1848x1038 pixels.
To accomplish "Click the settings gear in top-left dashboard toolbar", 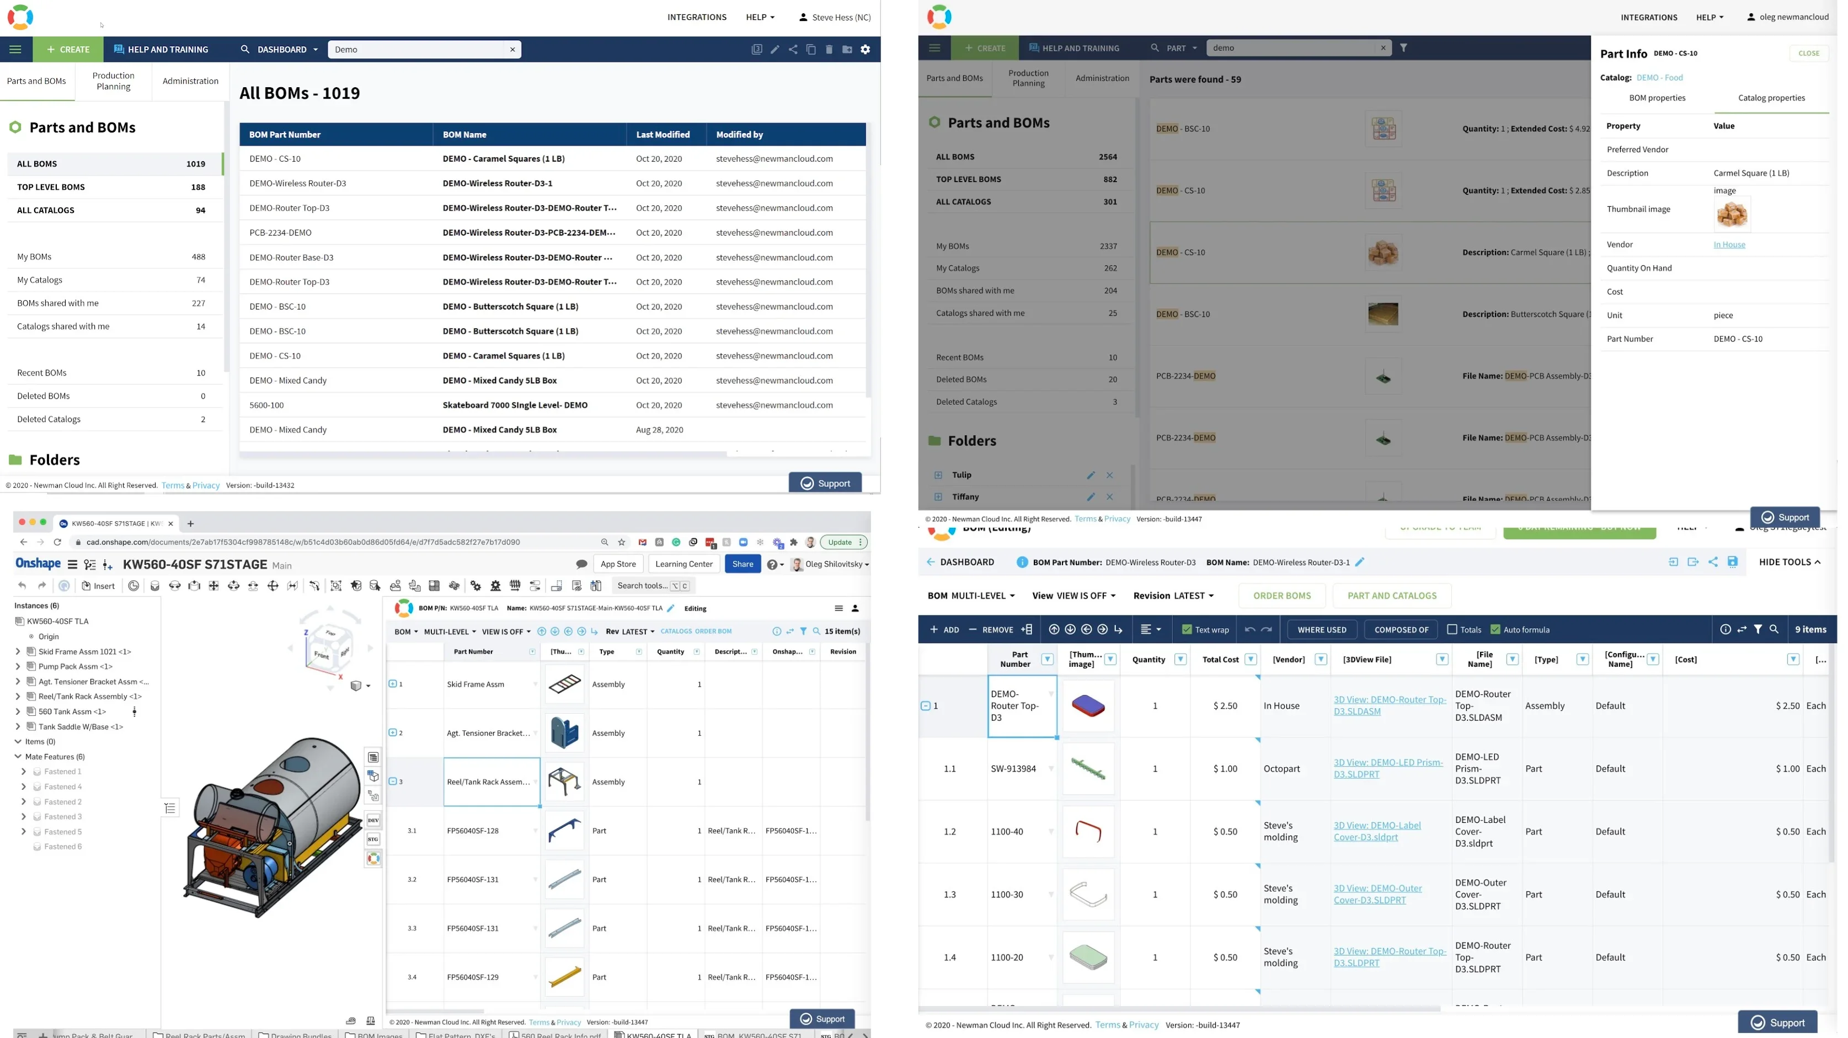I will tap(865, 50).
